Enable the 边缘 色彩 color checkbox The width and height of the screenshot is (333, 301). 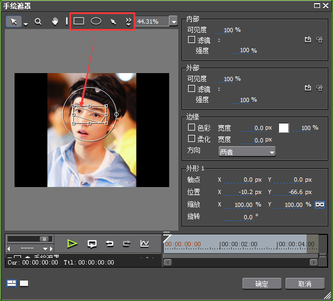click(191, 128)
